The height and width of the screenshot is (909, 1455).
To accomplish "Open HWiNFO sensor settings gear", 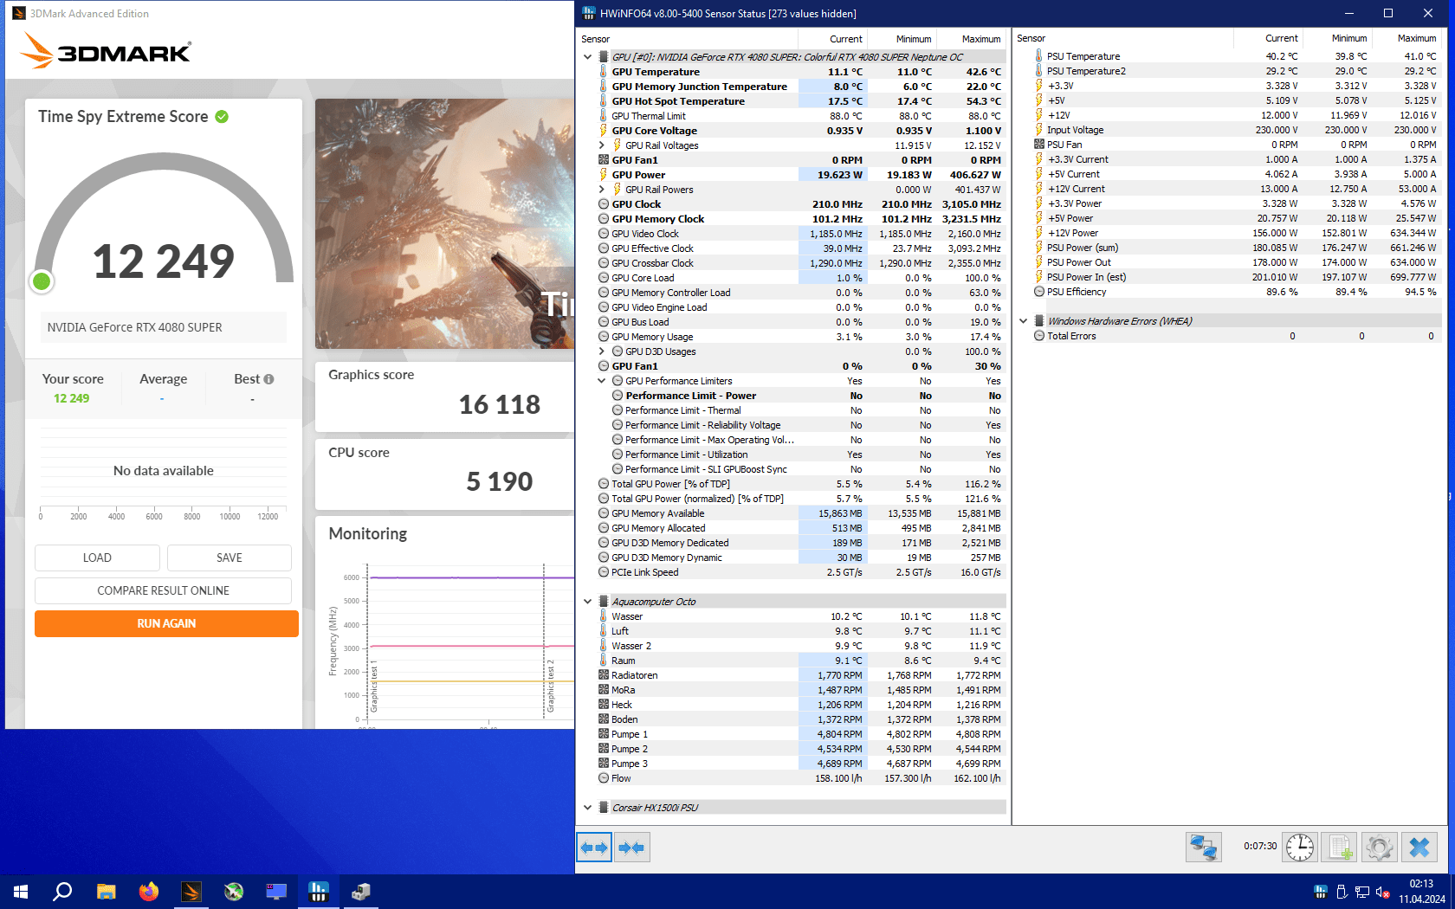I will 1380,847.
